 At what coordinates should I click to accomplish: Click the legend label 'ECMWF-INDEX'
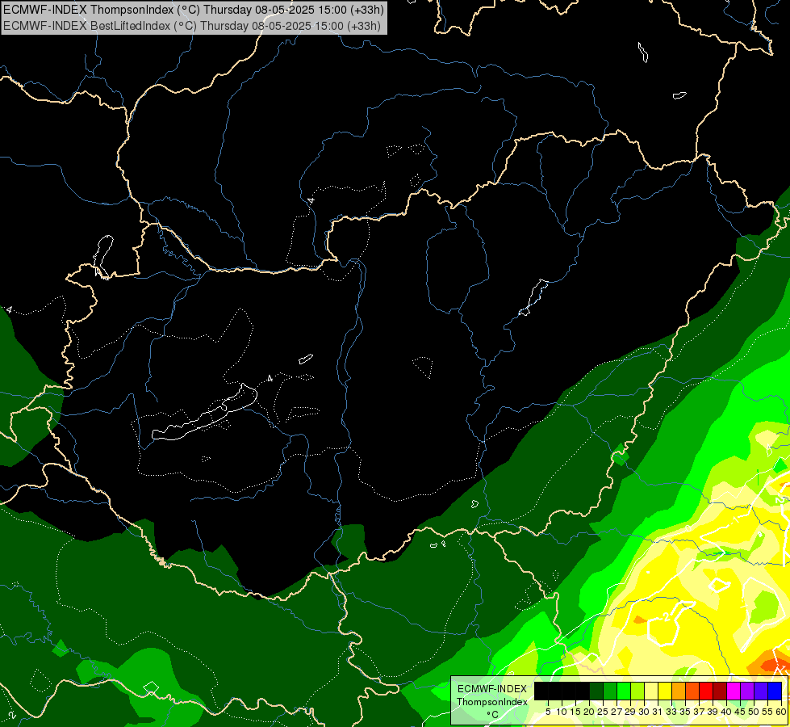(x=492, y=689)
